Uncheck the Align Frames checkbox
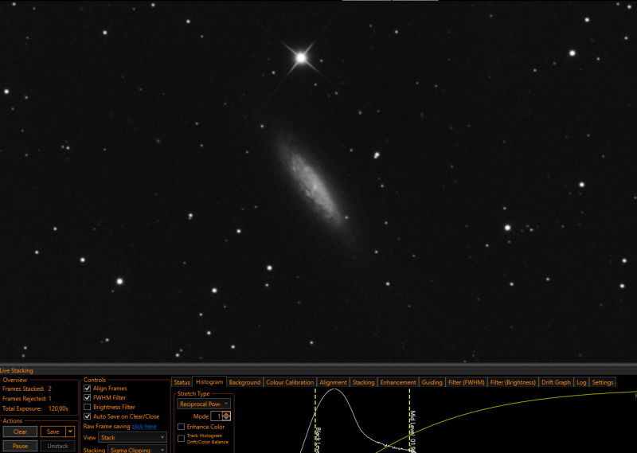 click(x=87, y=389)
